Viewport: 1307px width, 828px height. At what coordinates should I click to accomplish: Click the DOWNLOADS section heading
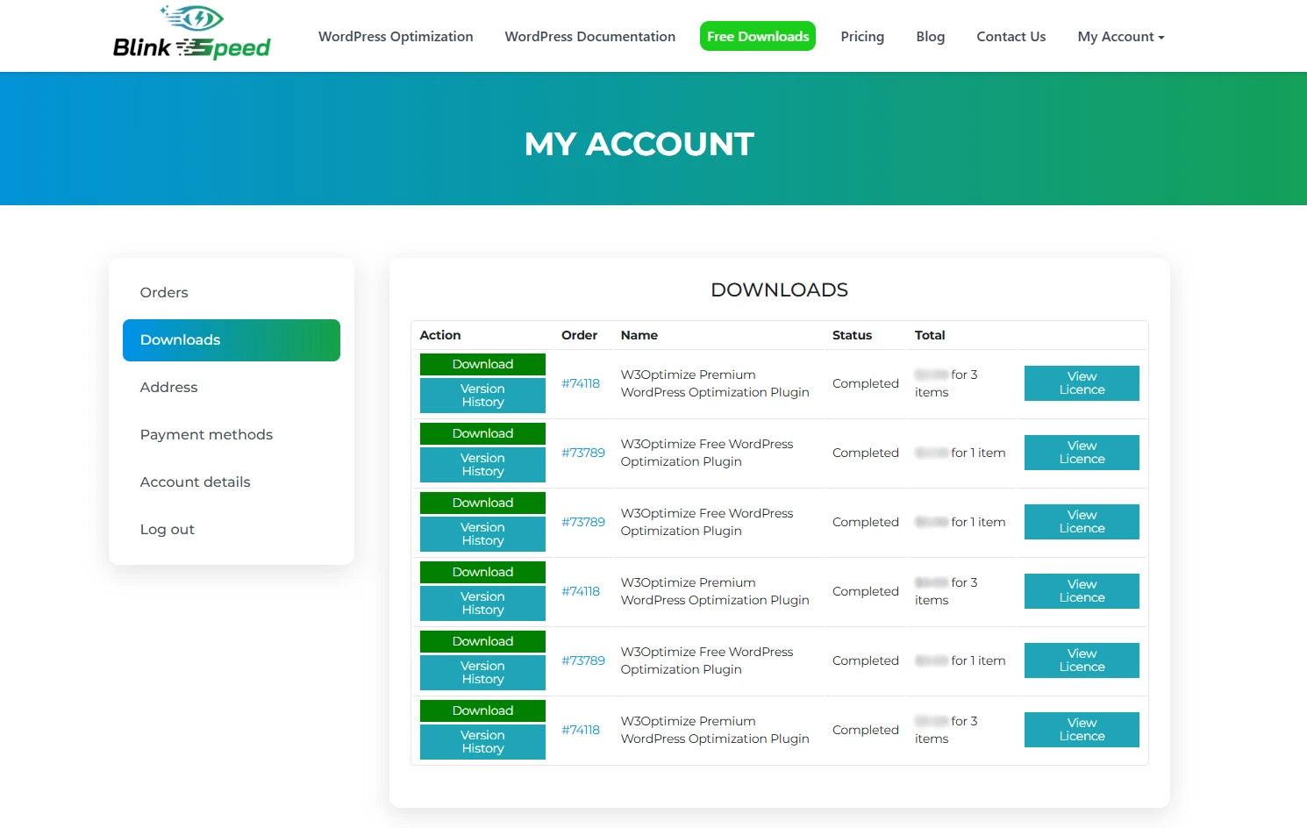pos(780,289)
